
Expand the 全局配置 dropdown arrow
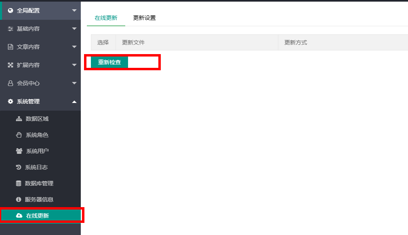[74, 10]
